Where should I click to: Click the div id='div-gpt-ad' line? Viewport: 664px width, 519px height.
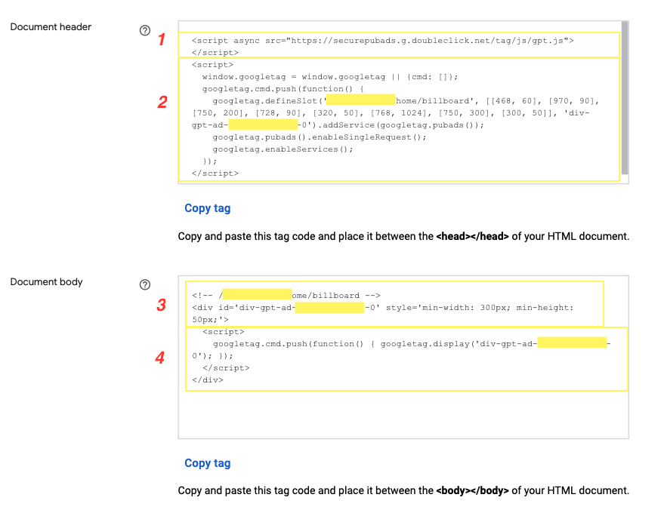pos(382,308)
